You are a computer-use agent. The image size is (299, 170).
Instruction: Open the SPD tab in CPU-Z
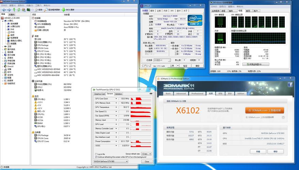click(x=172, y=11)
